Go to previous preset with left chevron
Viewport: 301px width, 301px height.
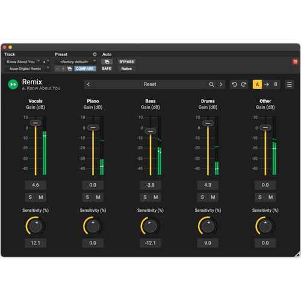(x=88, y=84)
